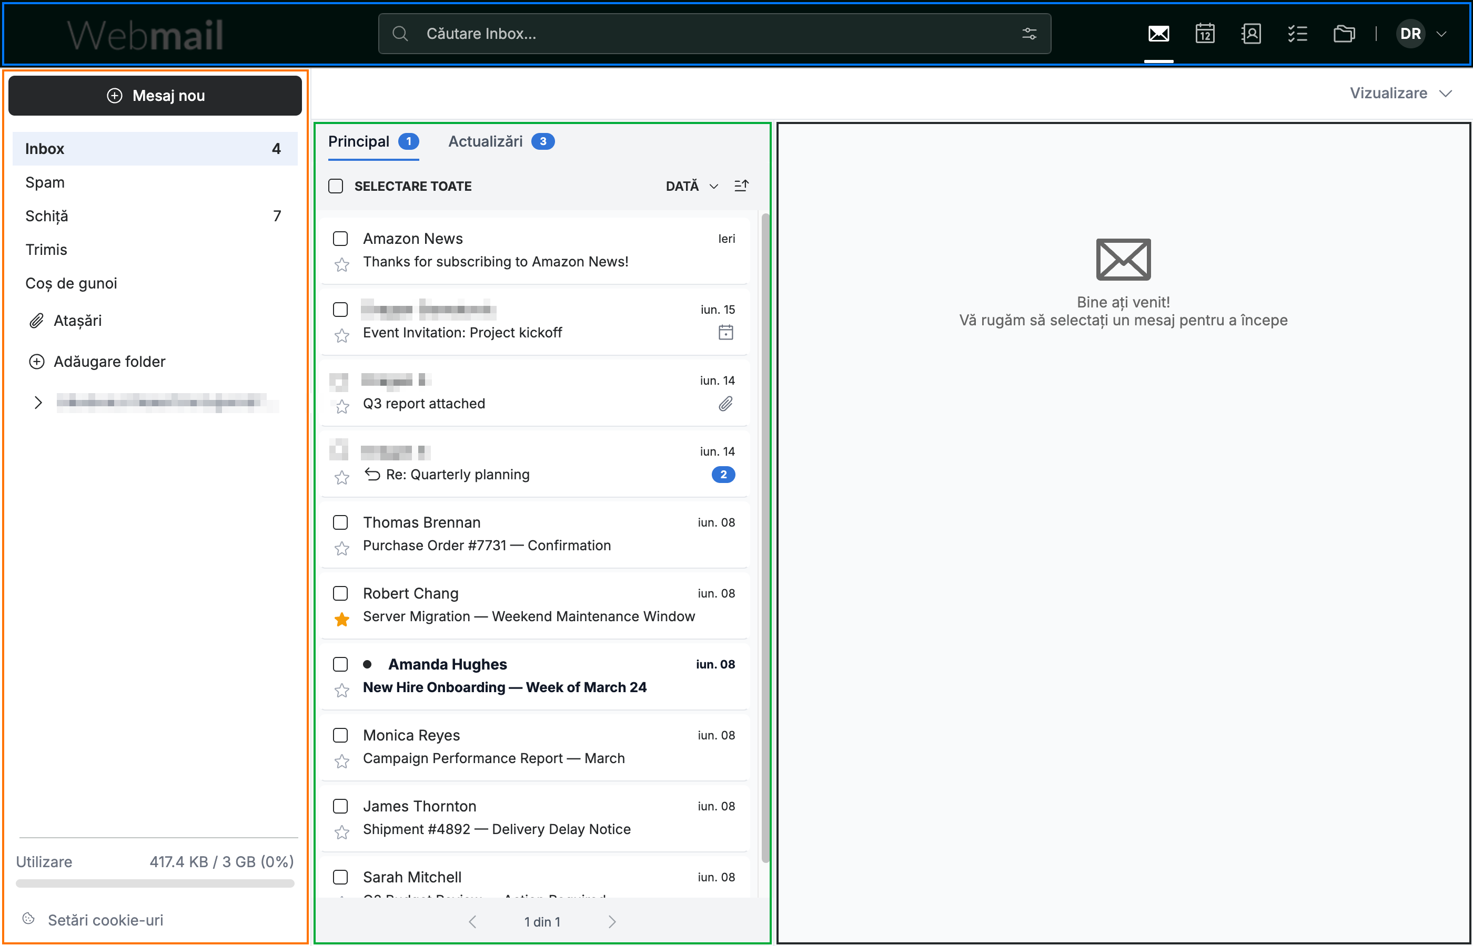Screen dimensions: 1473x946
Task: Click the 1 din 1 page indicator
Action: click(542, 921)
